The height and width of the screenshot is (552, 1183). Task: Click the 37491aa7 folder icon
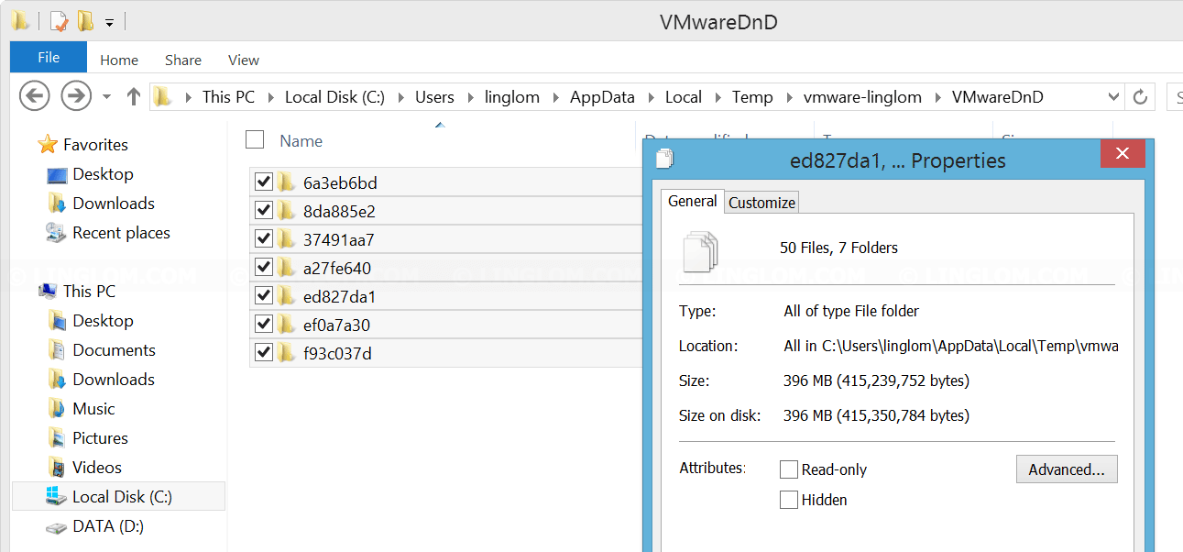click(287, 238)
